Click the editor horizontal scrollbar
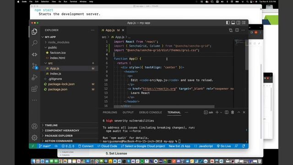Screen dimensions: 293x165 point(164,106)
